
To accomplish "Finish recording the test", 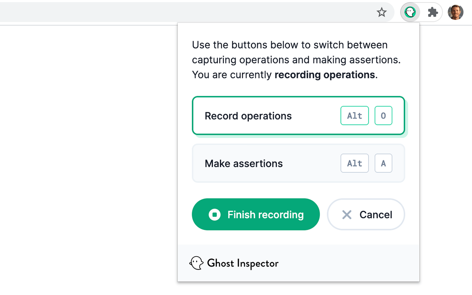I will click(256, 214).
